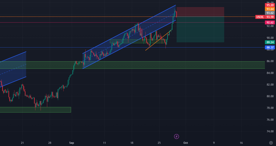This screenshot has height=146, width=276.
Task: Click the Sep label on time axis
Action: pos(72,143)
